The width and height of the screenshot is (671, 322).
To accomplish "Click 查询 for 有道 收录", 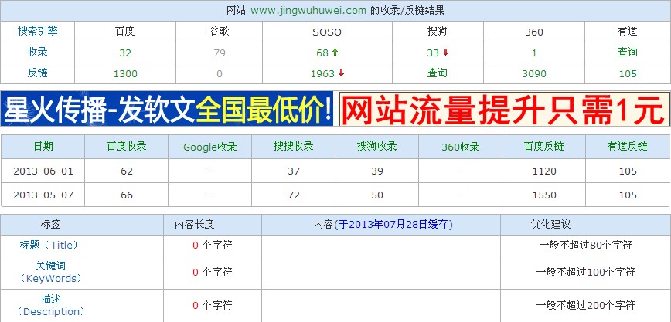I will point(628,53).
